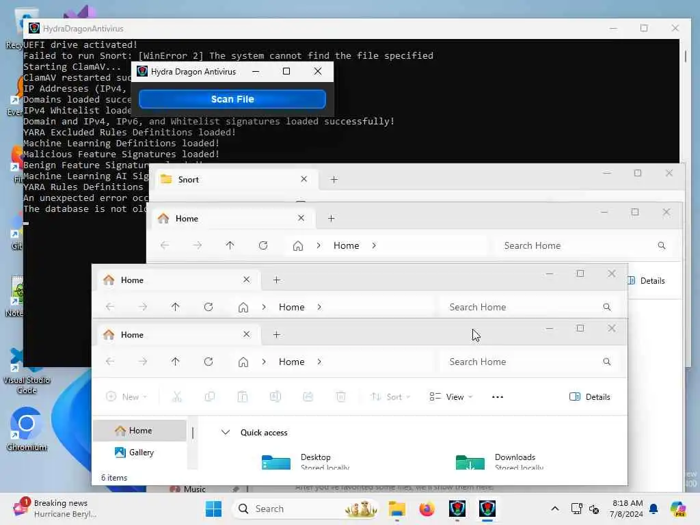Expand chevron after Home breadcrumb, middle window
The height and width of the screenshot is (525, 700).
(319, 307)
